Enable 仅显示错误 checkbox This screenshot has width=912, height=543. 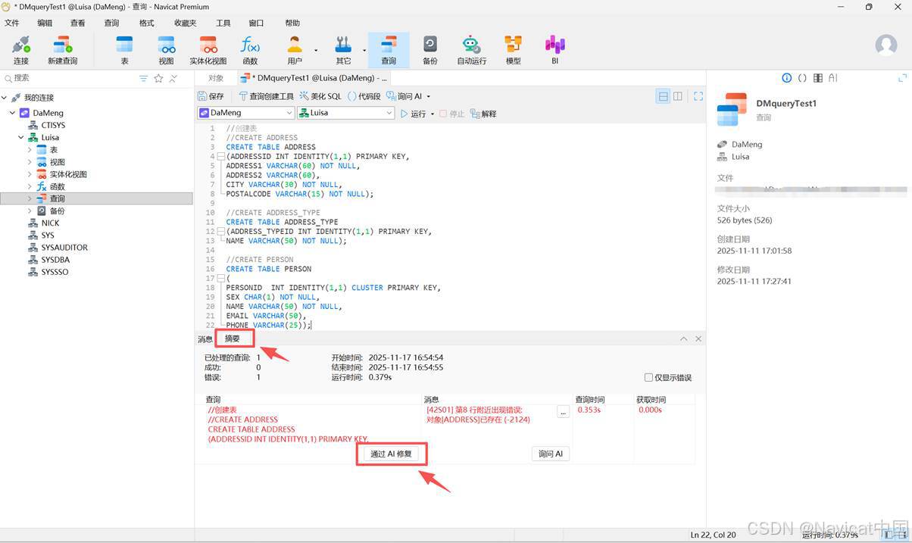point(648,378)
